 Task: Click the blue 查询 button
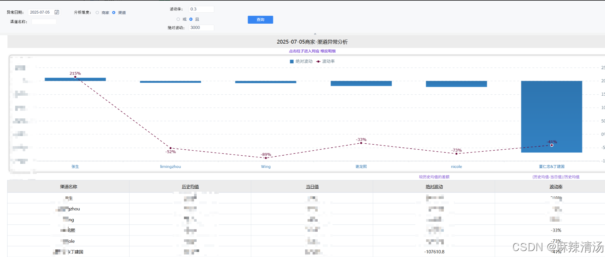[260, 20]
